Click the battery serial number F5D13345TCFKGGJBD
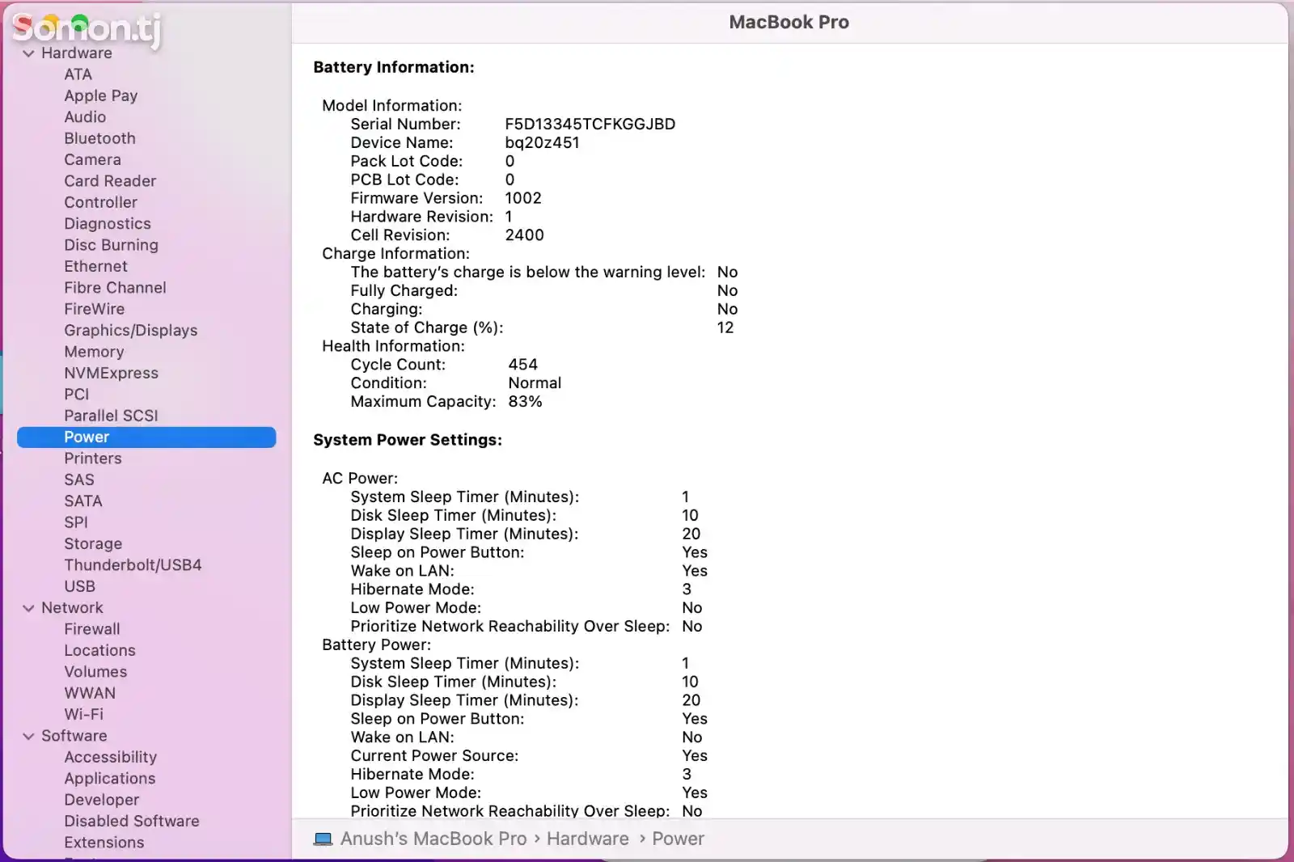 point(590,125)
